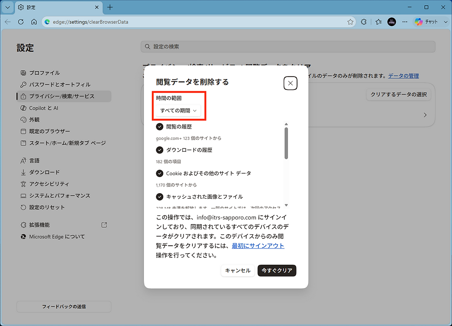452x326 pixels.
Task: Click the dialog scrollbar up arrow
Action: 286,124
